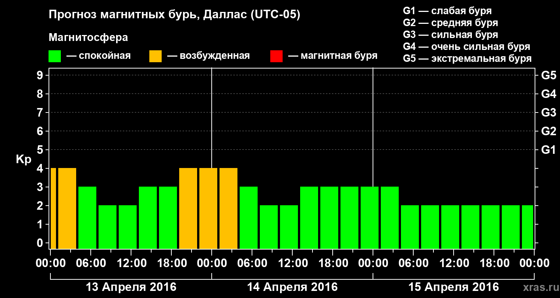Click the orange 'возбужденная' legend swatch
Viewport: 560px width, 298px height.
coord(155,56)
